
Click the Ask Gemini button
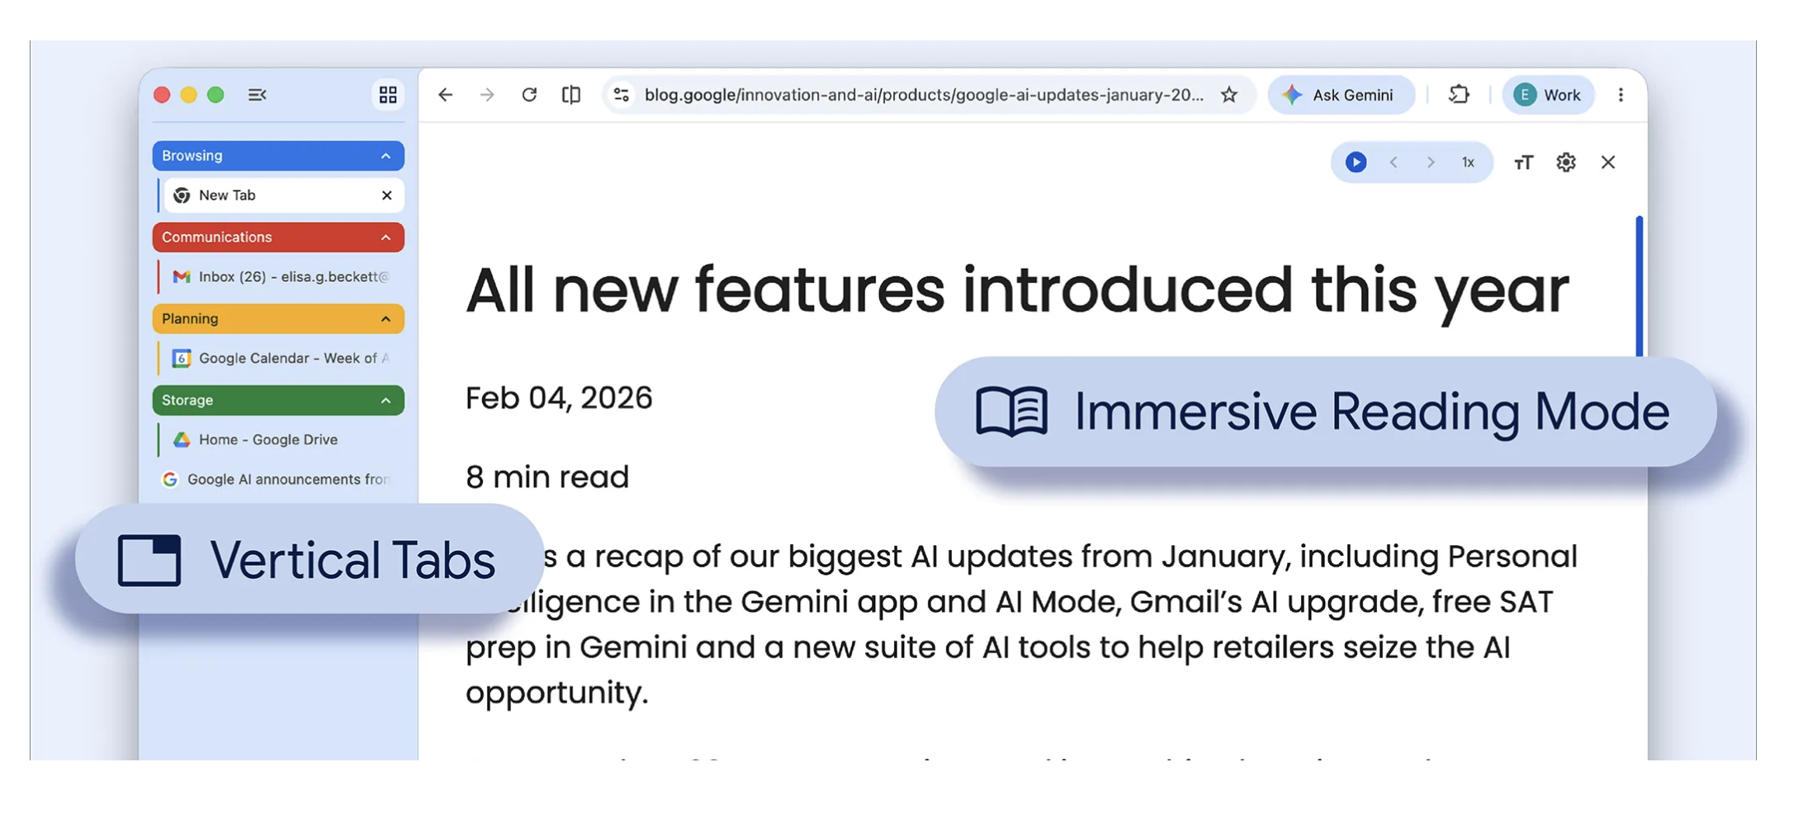(x=1341, y=95)
